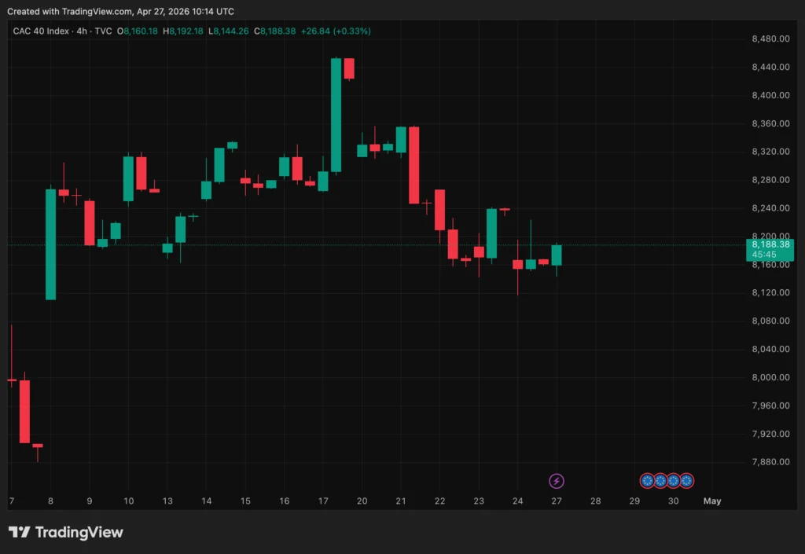Image resolution: width=805 pixels, height=554 pixels.
Task: Click the 8,480.00 price axis label
Action: (770, 39)
